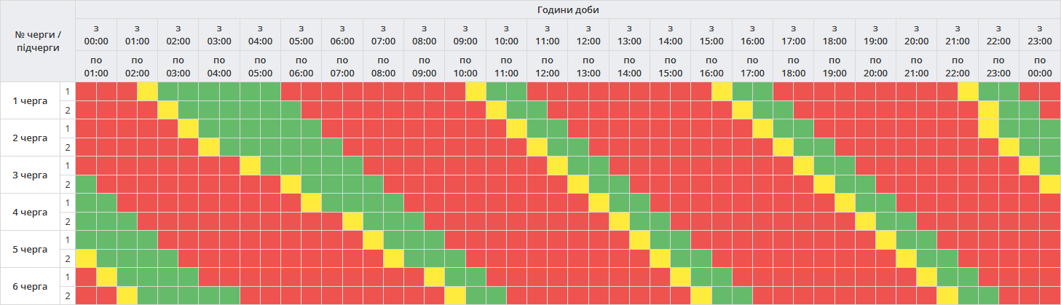Click yellow cell in 5 черга subqueue 2 at 00:00
Image resolution: width=1061 pixels, height=305 pixels.
tap(86, 258)
